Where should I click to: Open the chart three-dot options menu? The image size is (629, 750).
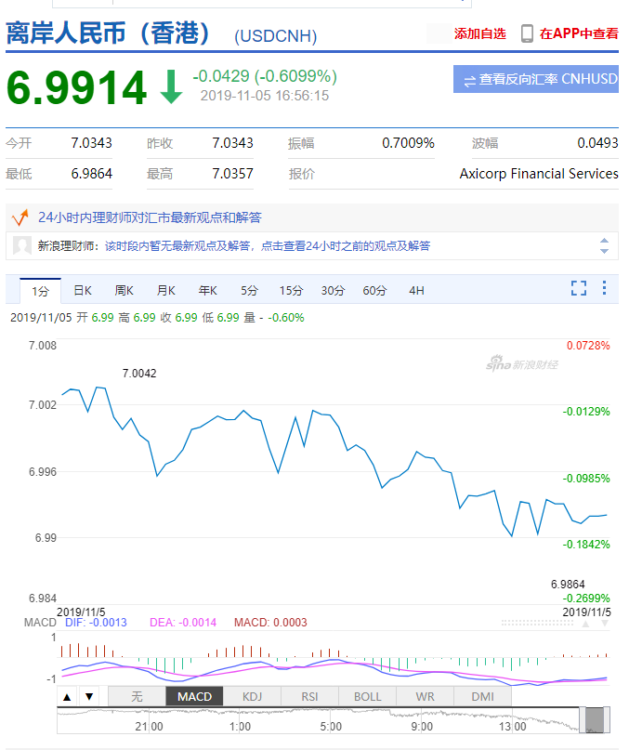(605, 289)
